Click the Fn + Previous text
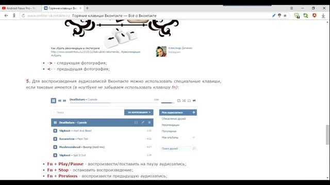This screenshot has height=185, width=330. [62, 176]
